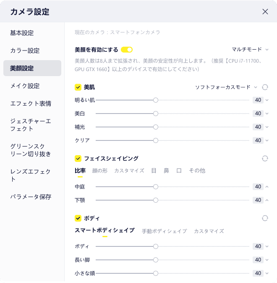Click the 小さな頭 value field

(x=258, y=273)
